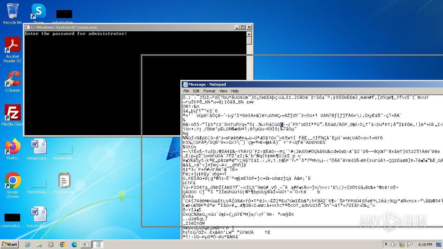Select the industrytime desktop file

(x=64, y=17)
